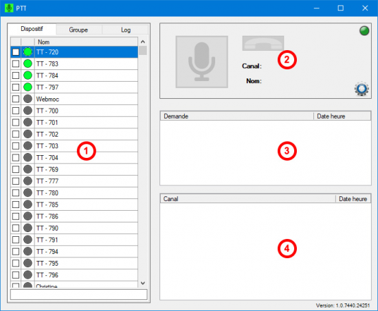Viewport: 378px width, 311px height.
Task: Click grey status dot for TT - 786
Action: click(27, 216)
